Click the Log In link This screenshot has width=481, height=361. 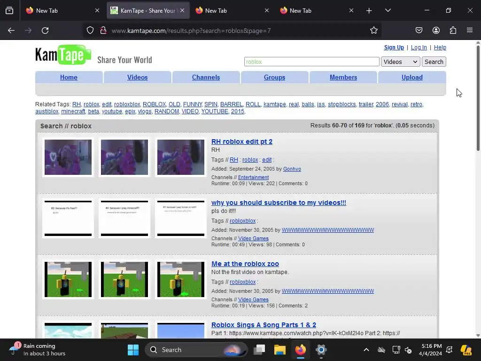tap(419, 47)
